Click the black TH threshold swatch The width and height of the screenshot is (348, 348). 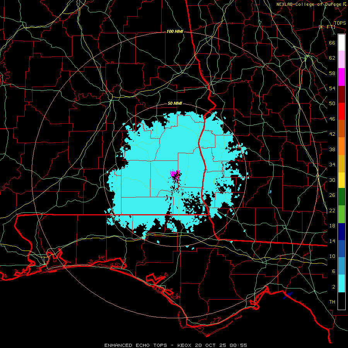(x=341, y=301)
